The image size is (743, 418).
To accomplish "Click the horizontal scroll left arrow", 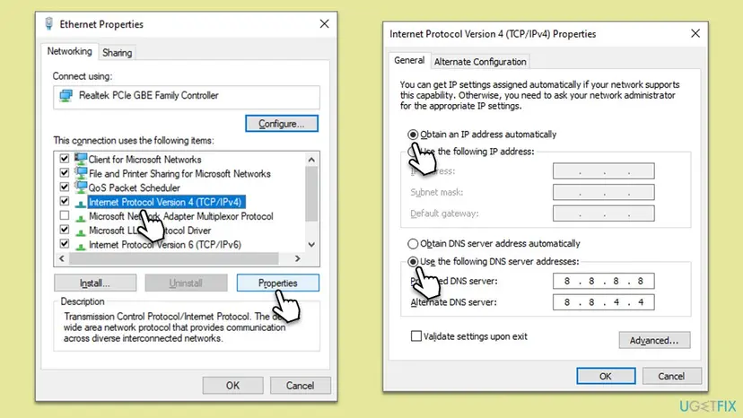I will [62, 258].
